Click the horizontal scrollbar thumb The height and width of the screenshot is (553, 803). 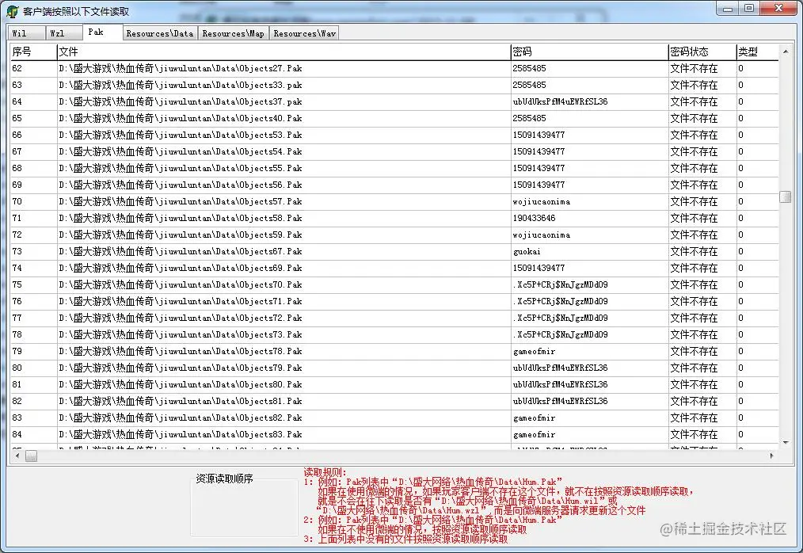31,456
